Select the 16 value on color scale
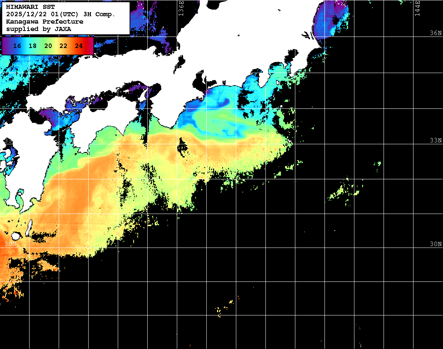Image resolution: width=443 pixels, height=349 pixels. 17,46
